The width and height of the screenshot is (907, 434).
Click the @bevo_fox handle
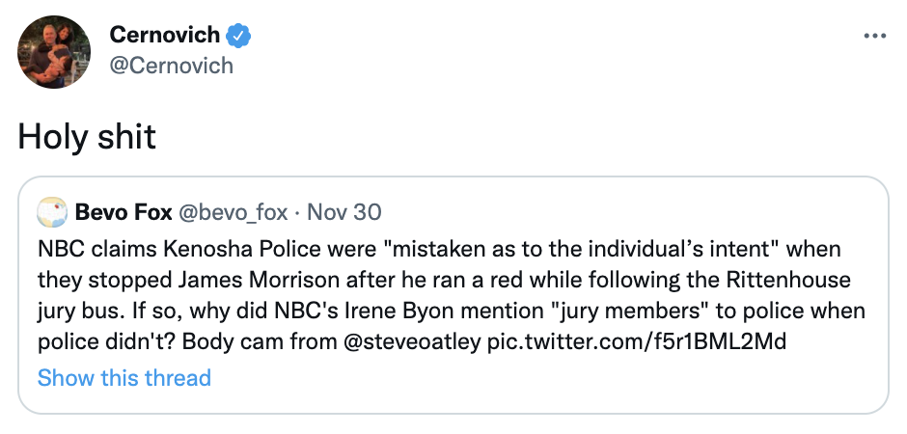(233, 211)
